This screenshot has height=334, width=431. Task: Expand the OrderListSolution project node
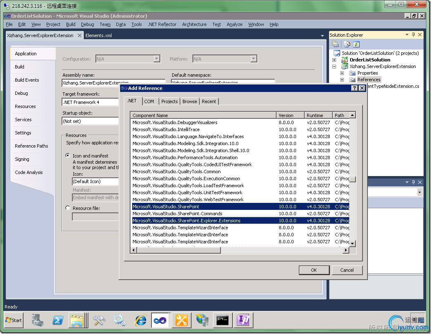334,60
